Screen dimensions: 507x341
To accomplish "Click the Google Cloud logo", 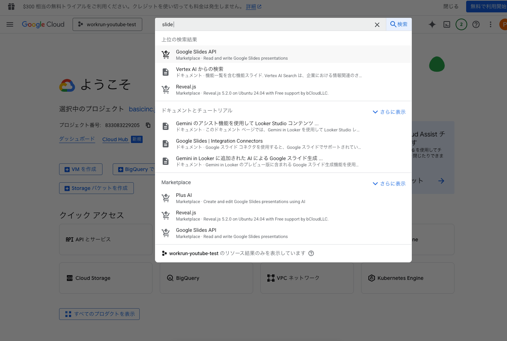I will 43,24.
